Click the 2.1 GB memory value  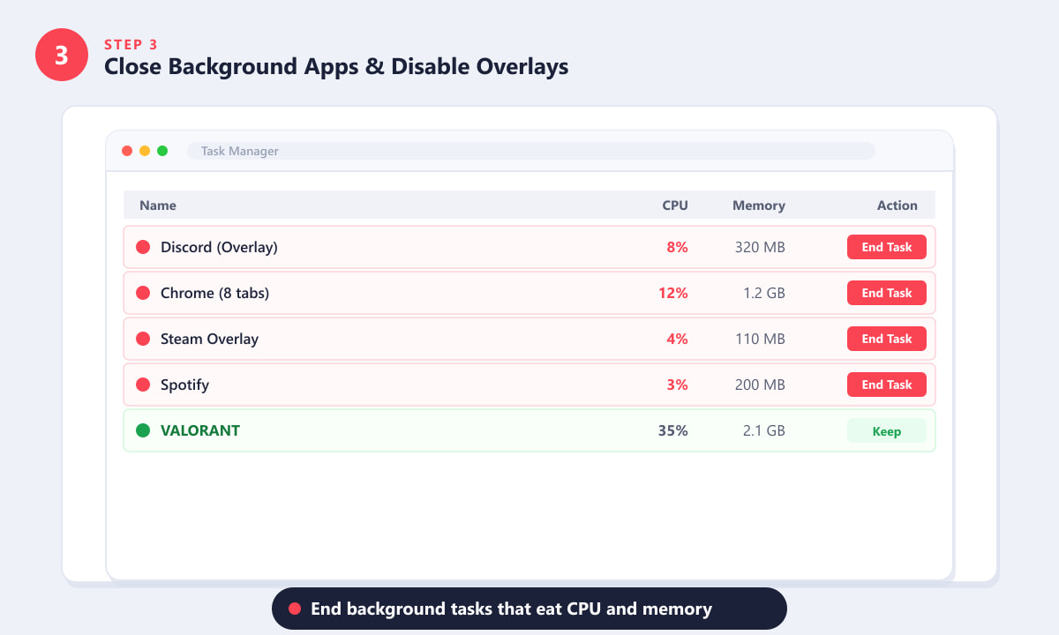point(764,430)
